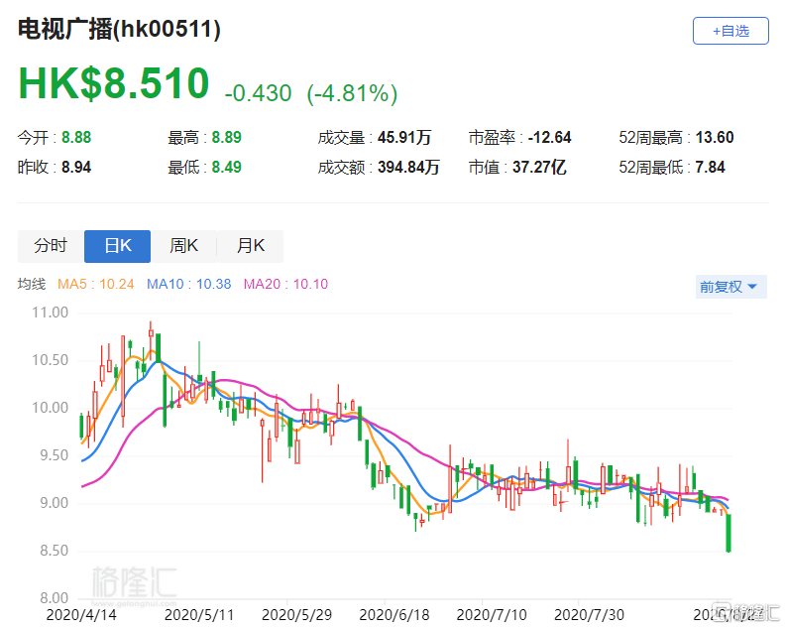Click the MA20 : 10.10 indicator label
Screen dimensions: 786x629
[285, 284]
